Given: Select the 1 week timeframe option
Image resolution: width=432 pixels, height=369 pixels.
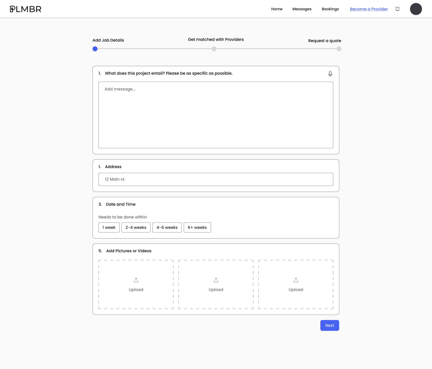Looking at the screenshot, I should pos(109,227).
